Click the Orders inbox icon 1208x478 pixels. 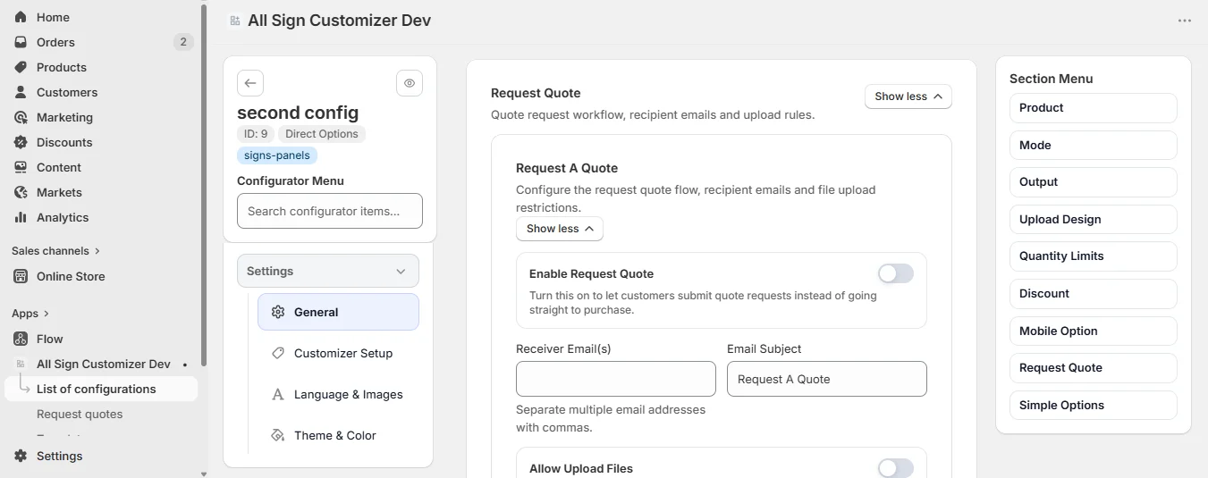click(x=21, y=42)
